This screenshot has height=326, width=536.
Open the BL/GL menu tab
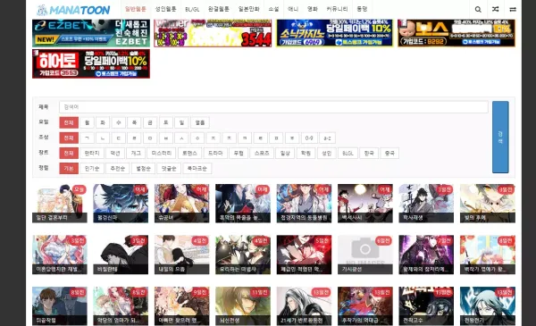pos(192,9)
